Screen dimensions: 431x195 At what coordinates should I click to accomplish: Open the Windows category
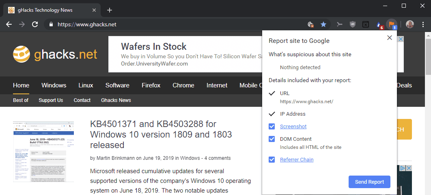[x=54, y=85]
